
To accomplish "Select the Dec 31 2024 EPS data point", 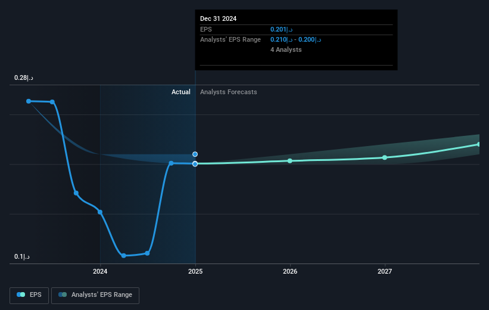I will point(195,164).
